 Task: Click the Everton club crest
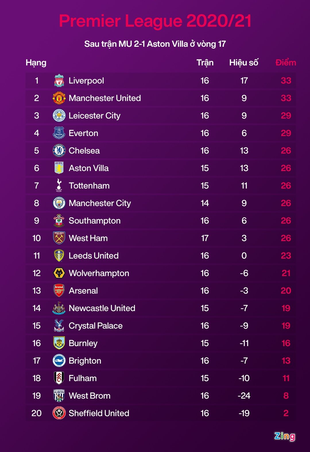tap(59, 133)
